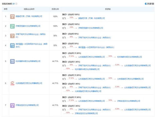Open the Beijing company name in row 6

(x=29, y=83)
